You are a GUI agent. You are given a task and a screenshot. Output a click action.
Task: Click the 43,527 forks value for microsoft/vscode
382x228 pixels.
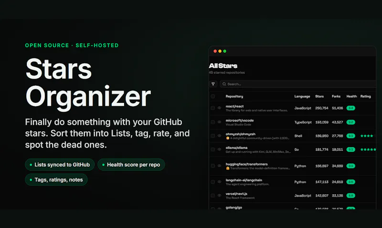click(x=338, y=122)
